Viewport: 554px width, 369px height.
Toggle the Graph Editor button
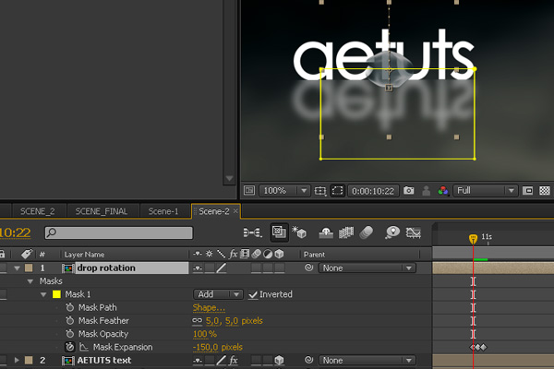click(414, 232)
